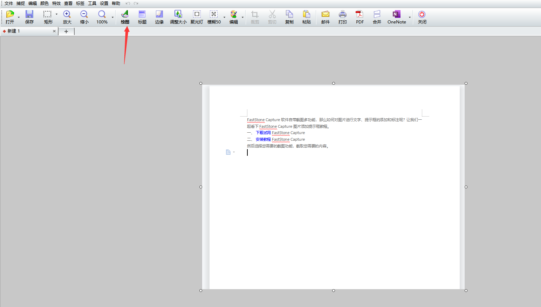Screen dimensions: 541x307
Task: Click the Undo arrow in menu bar
Action: 128,4
